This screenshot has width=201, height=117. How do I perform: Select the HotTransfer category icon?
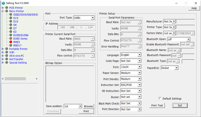pos(7,59)
